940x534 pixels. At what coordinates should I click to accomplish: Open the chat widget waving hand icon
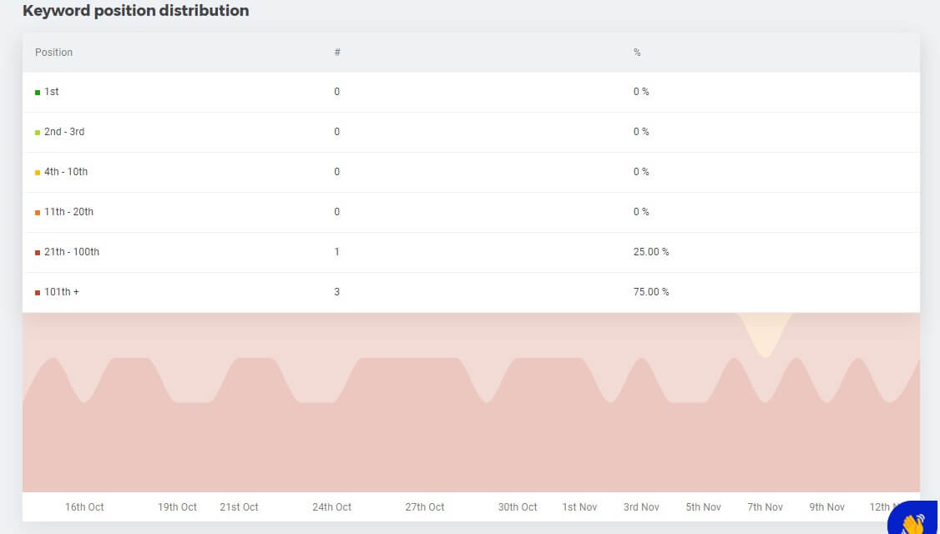tap(915, 522)
